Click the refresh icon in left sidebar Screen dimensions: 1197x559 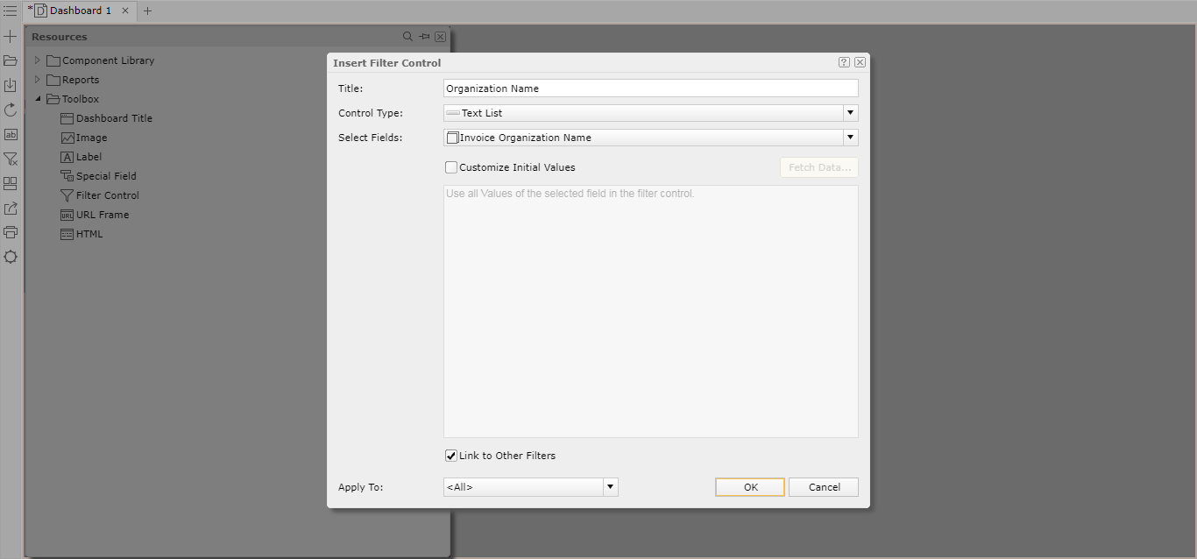(x=11, y=110)
